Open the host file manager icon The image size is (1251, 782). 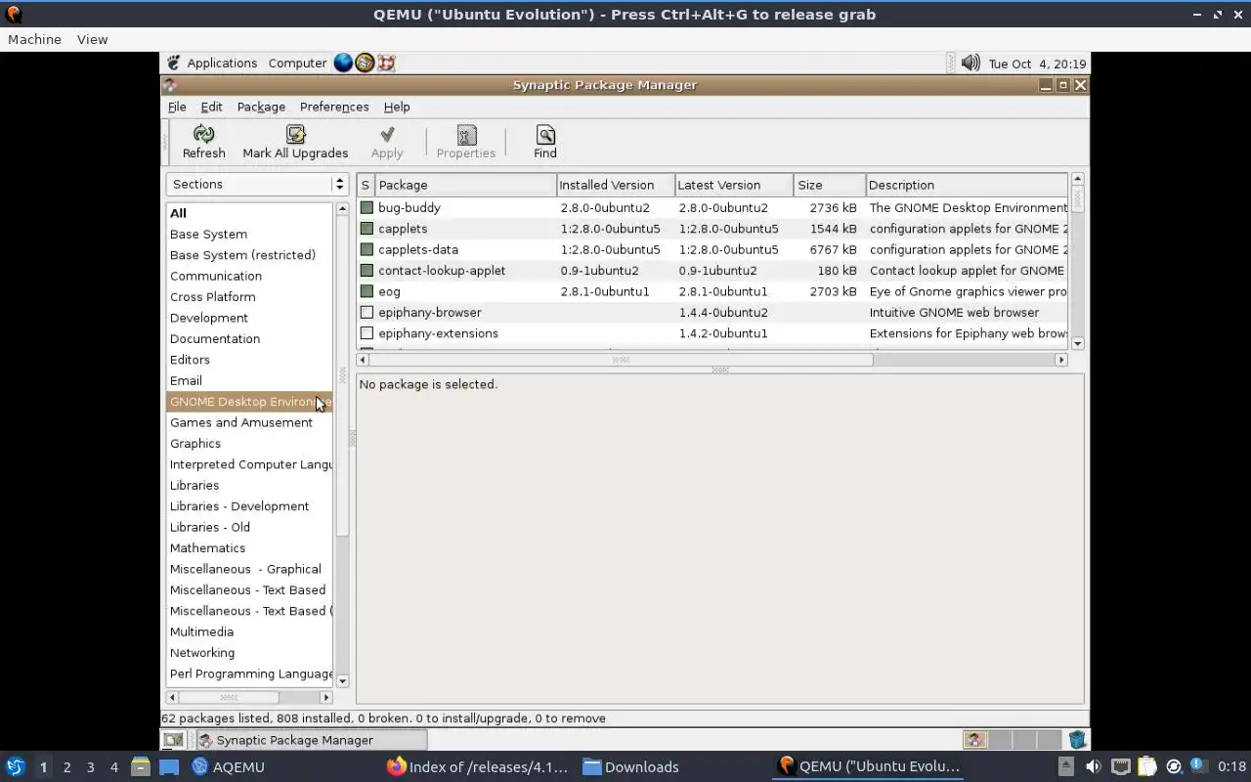[140, 766]
